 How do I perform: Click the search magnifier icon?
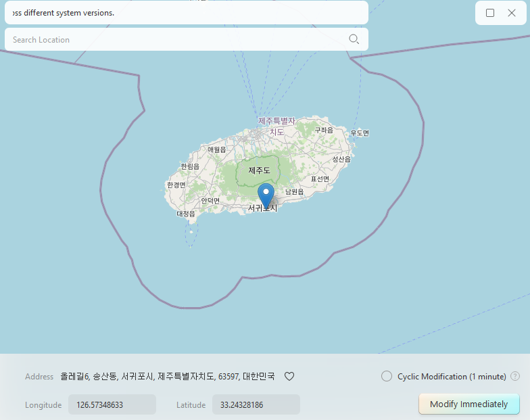[354, 39]
